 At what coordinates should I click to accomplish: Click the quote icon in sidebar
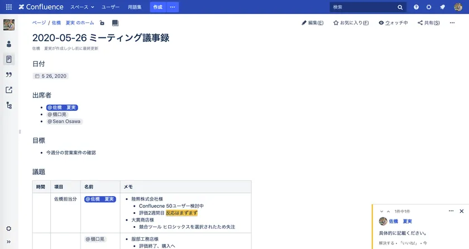pyautogui.click(x=9, y=75)
